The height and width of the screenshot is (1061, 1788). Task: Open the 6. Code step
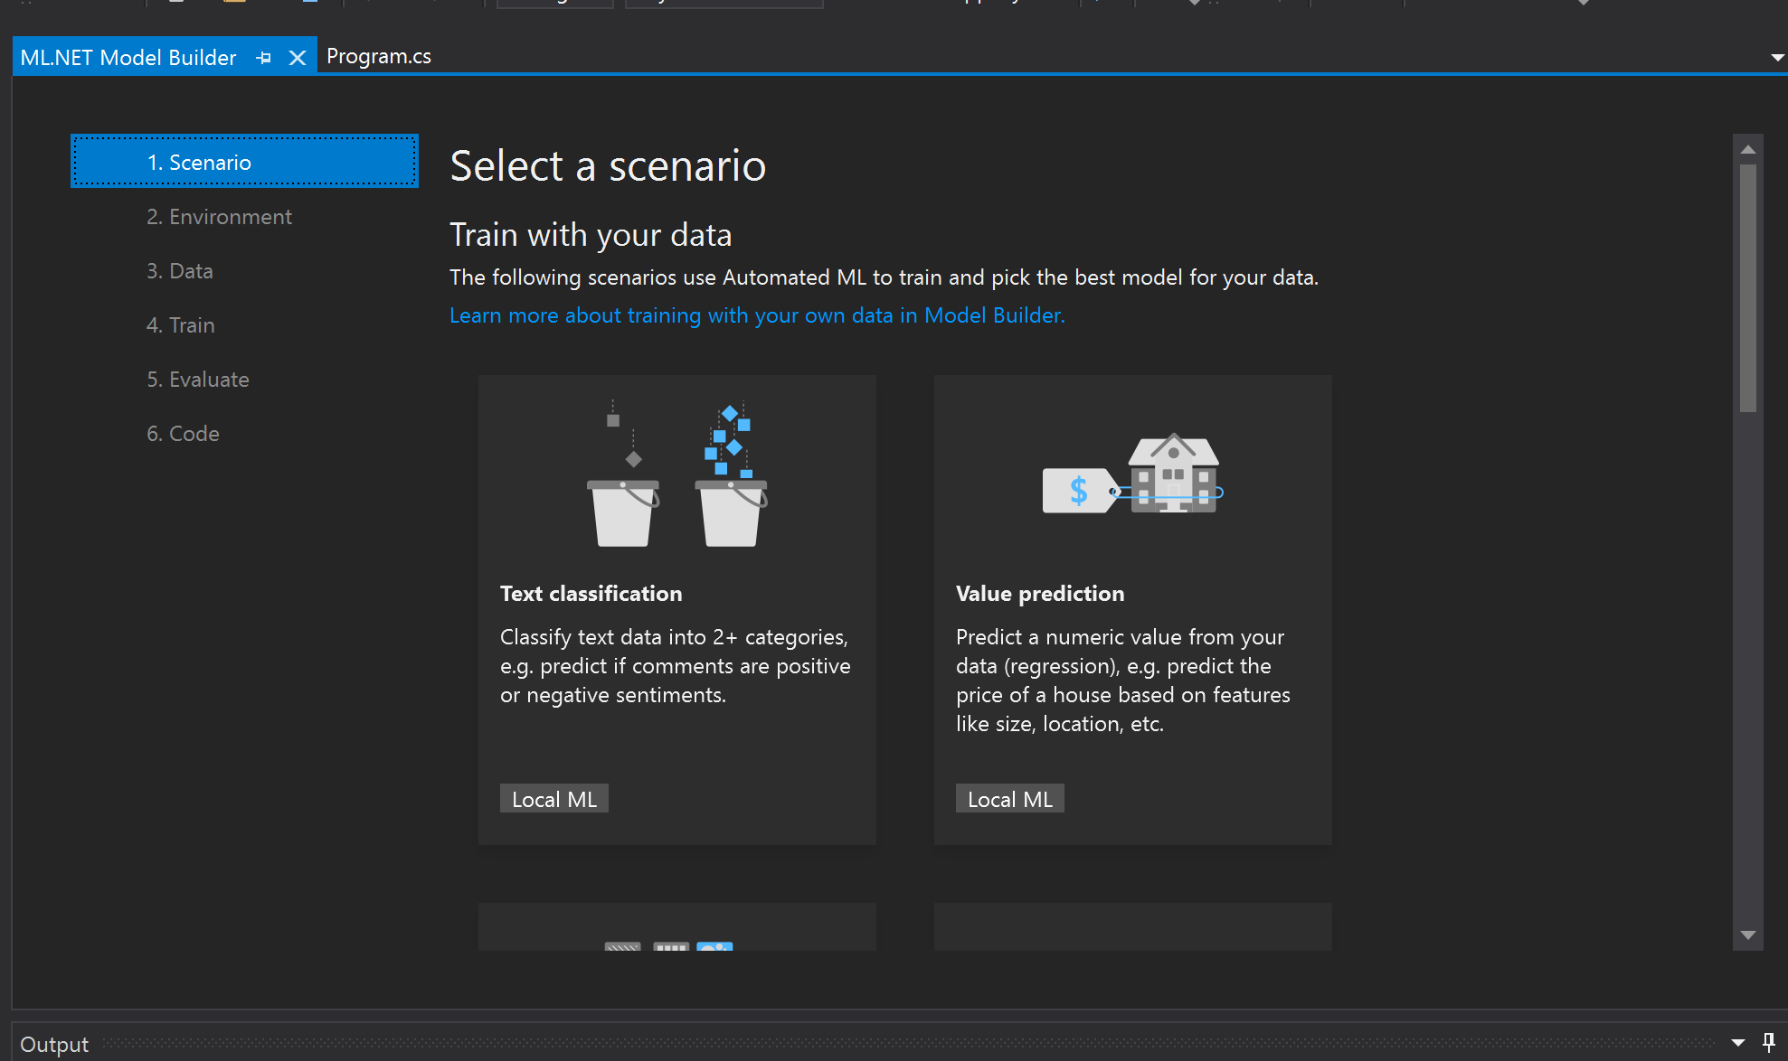[x=183, y=434]
